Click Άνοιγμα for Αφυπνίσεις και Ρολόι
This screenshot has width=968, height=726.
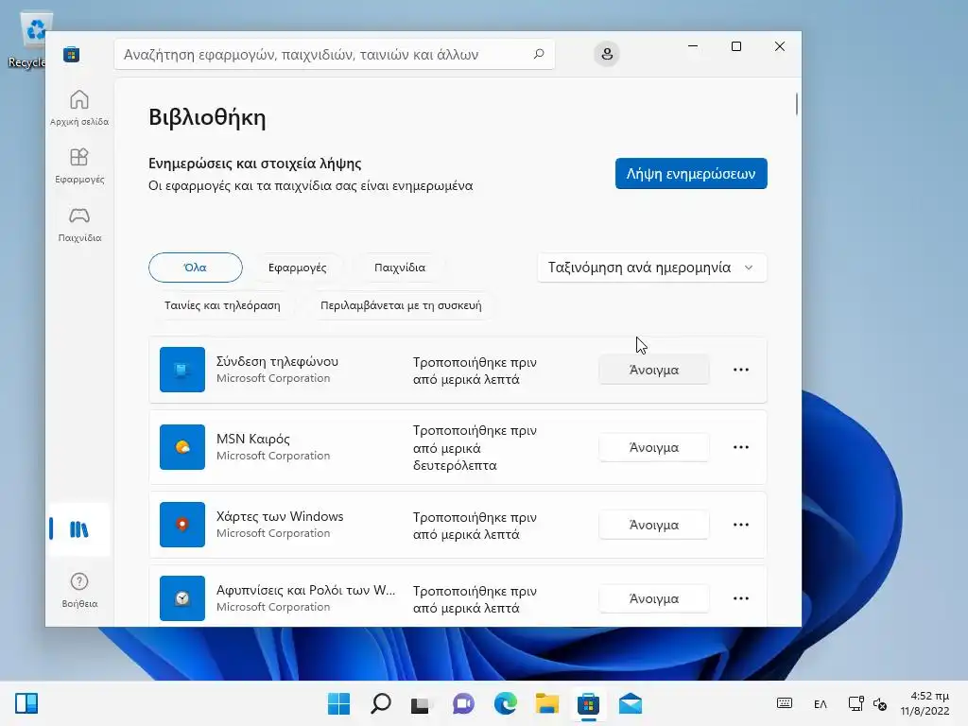(654, 598)
